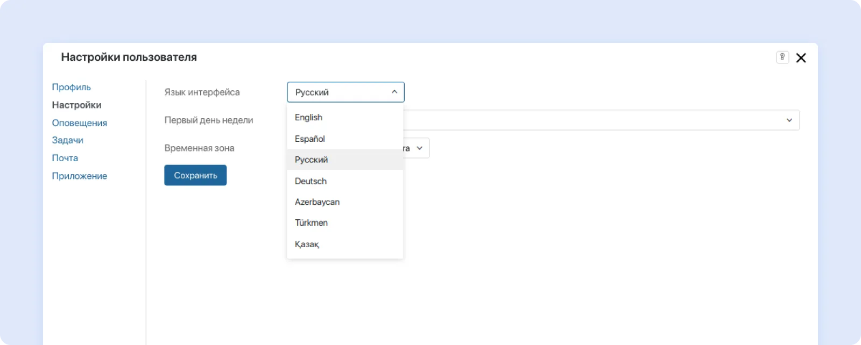Switch to the Оповещения section
Viewport: 861px width, 345px height.
tap(80, 123)
